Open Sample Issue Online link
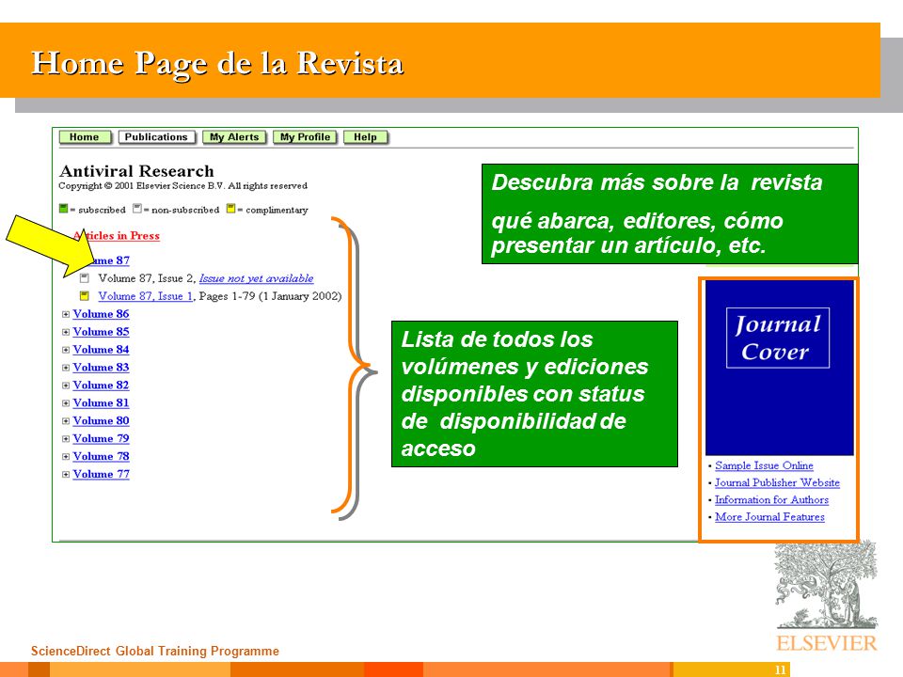The height and width of the screenshot is (677, 903). [x=764, y=465]
